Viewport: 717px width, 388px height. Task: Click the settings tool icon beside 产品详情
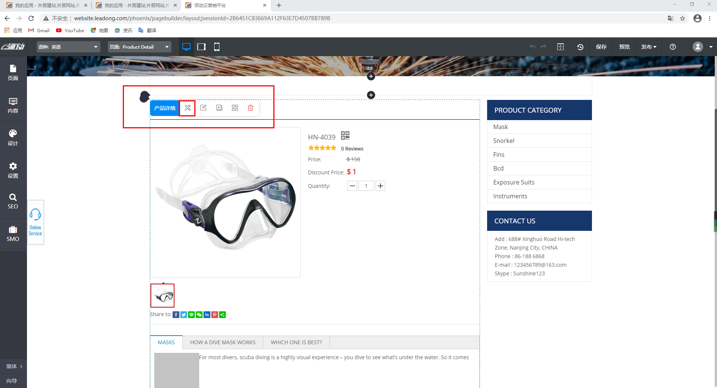point(188,108)
